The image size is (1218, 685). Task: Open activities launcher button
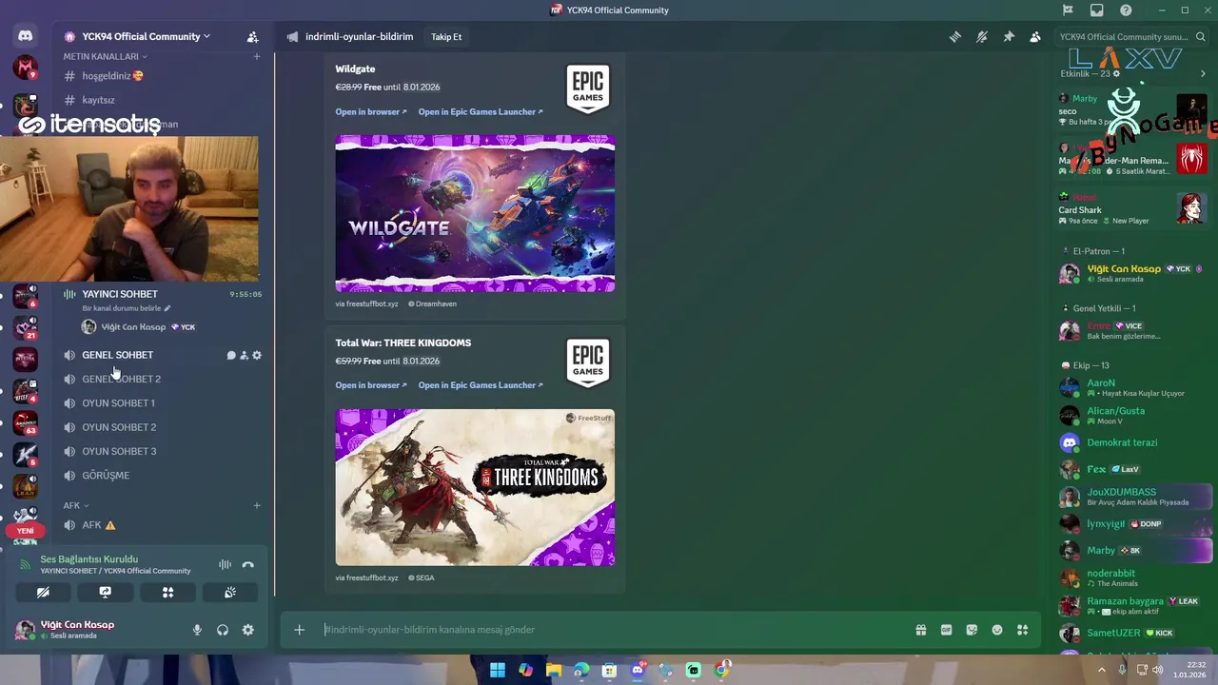[x=167, y=592]
